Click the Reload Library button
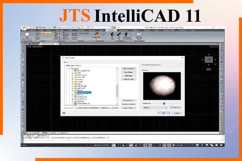This screenshot has width=242, height=161. point(128,101)
